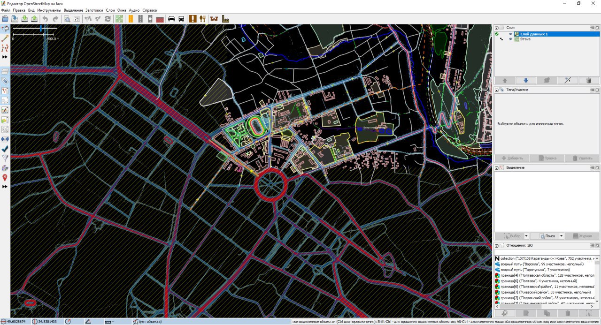
Task: Click the car preset icon
Action: pos(171,19)
